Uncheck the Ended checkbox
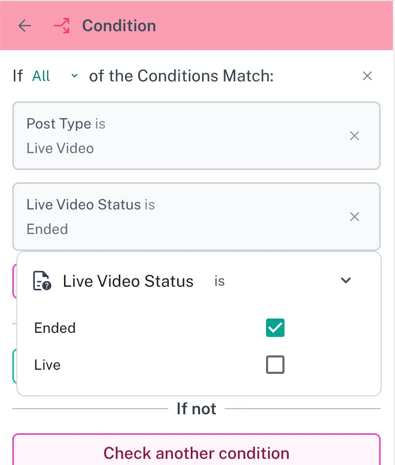This screenshot has width=395, height=465. 275,328
